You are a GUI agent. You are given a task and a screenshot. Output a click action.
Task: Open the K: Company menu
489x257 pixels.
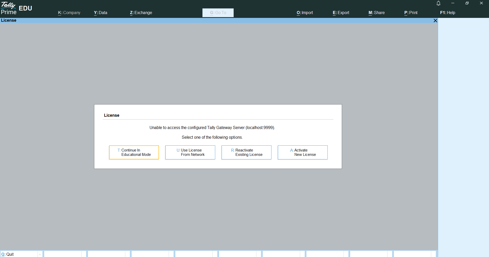69,13
